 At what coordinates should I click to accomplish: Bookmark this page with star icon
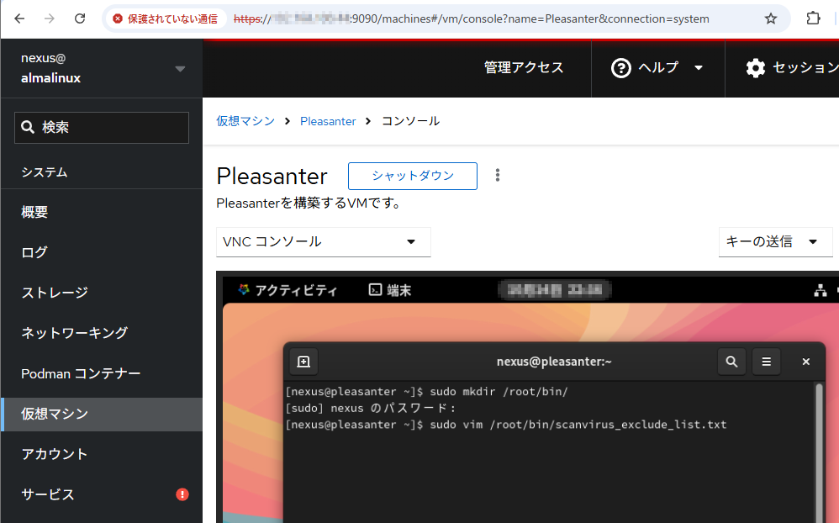point(770,18)
